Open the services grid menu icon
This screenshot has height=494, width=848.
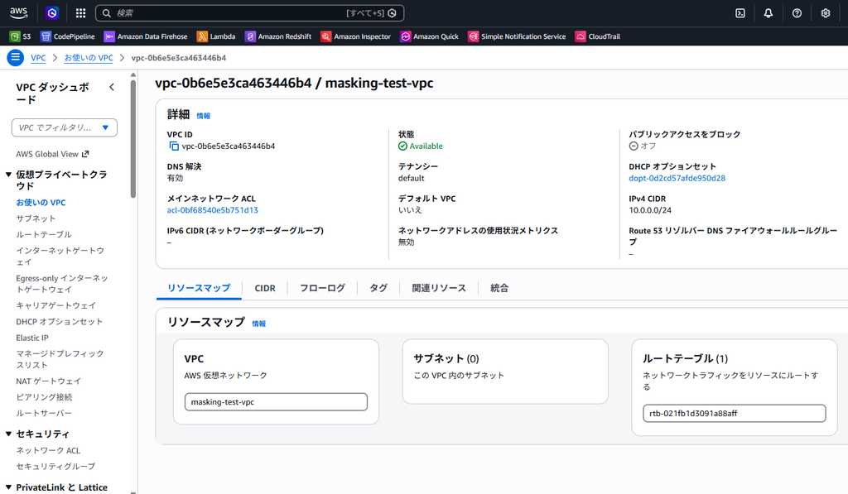pos(80,13)
